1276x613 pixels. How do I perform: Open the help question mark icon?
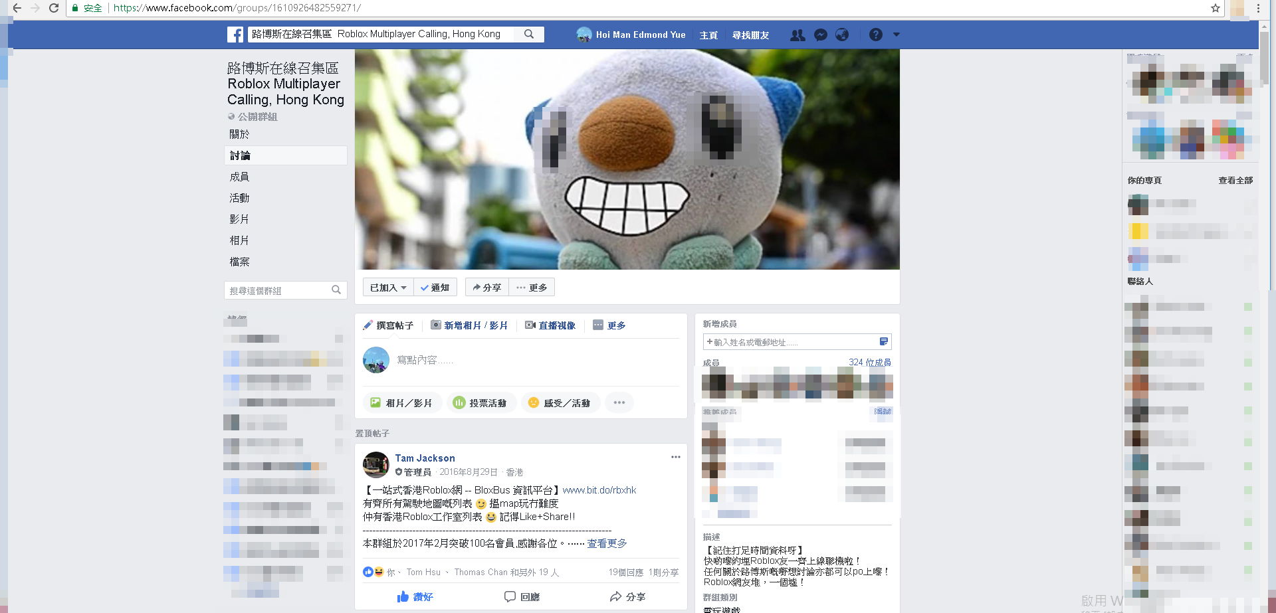(x=876, y=35)
